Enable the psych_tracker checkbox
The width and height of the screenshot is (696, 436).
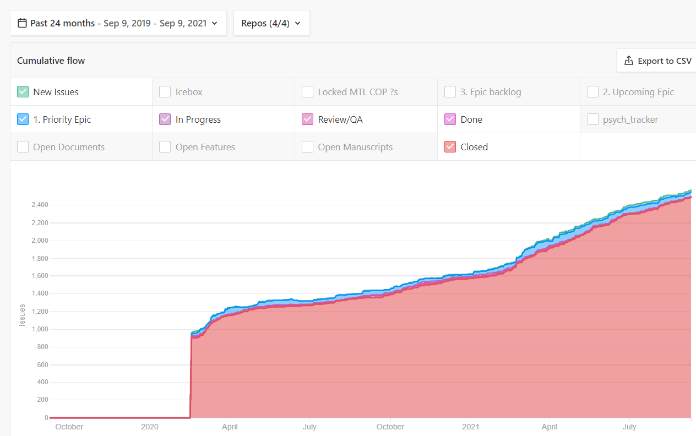click(592, 119)
